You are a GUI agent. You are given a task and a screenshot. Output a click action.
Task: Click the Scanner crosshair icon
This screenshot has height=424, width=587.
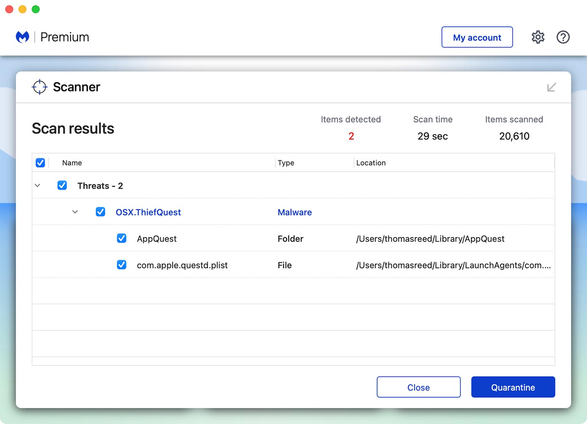[x=39, y=87]
